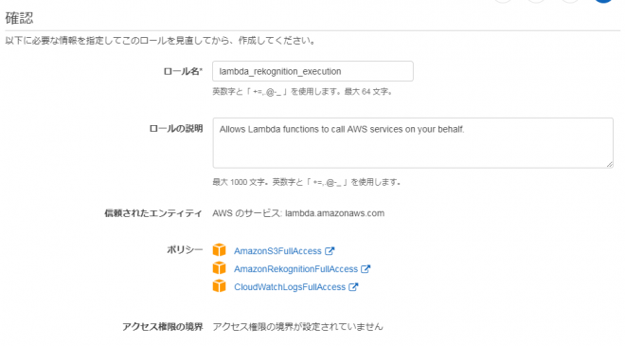Click the 信頼されたエンティティ label
This screenshot has width=625, height=346.
tap(153, 213)
